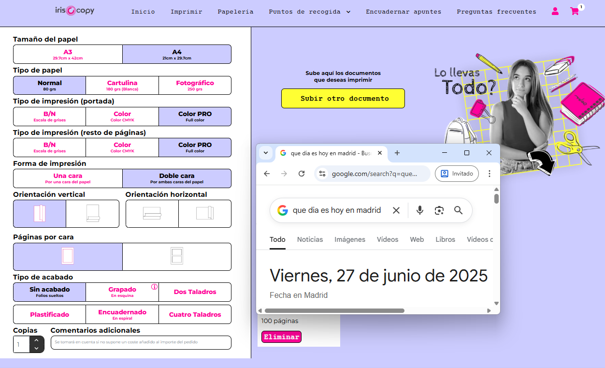Image resolution: width=605 pixels, height=368 pixels.
Task: Click the Google voice search microphone
Action: (x=420, y=210)
